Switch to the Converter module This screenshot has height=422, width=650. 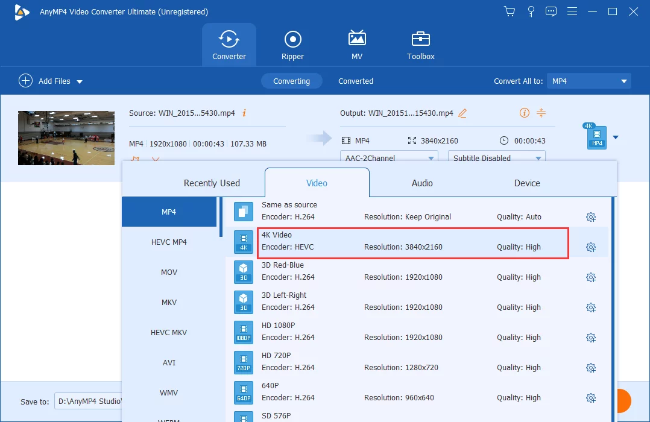coord(229,45)
